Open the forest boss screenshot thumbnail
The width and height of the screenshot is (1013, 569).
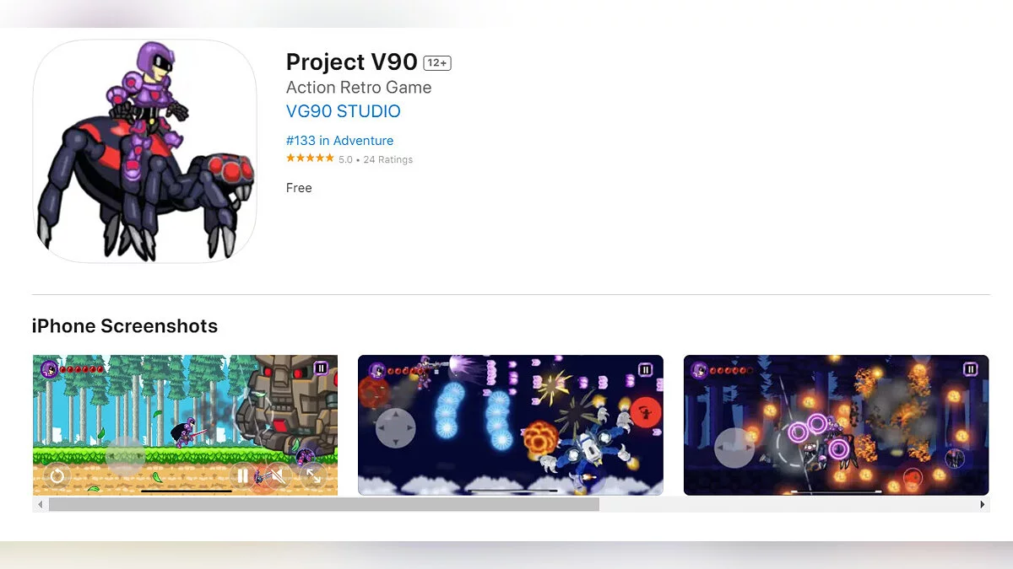point(185,425)
